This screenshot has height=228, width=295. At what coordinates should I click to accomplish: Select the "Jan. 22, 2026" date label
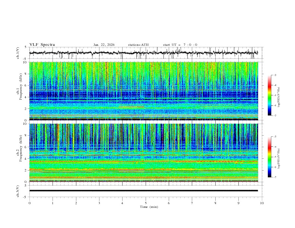(104, 45)
